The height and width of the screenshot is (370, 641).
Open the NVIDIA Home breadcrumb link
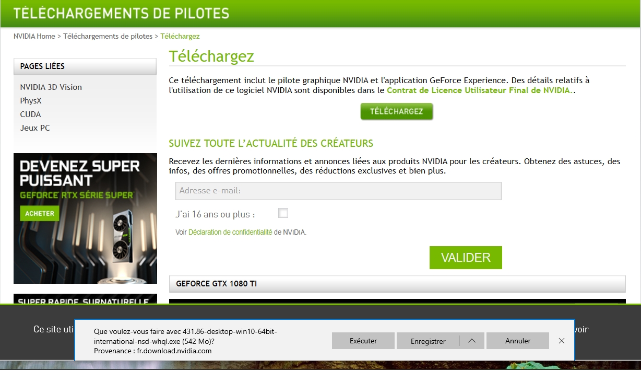click(34, 36)
